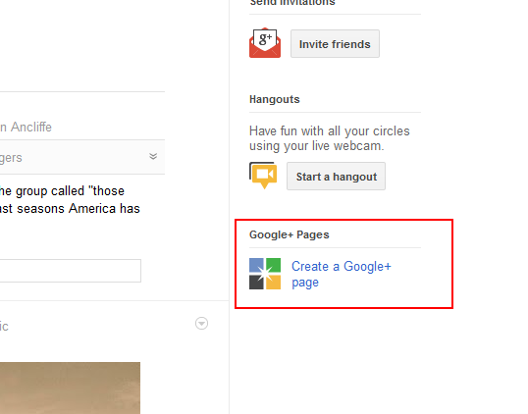Click the Ancliffe name text
This screenshot has height=414, width=528.
31,127
